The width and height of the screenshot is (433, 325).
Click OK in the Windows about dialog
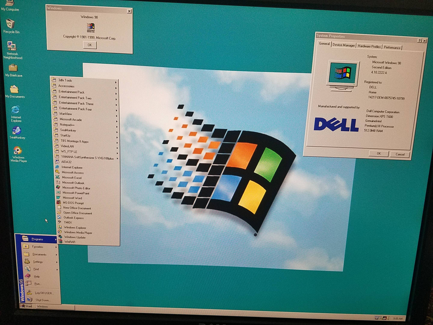(x=90, y=45)
